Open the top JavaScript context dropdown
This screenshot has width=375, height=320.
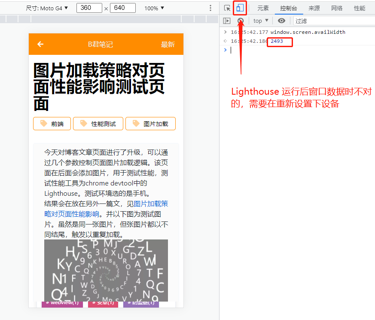[x=261, y=21]
